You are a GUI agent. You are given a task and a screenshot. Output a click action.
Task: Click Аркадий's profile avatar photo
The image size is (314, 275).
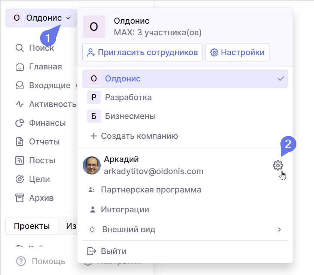(92, 165)
